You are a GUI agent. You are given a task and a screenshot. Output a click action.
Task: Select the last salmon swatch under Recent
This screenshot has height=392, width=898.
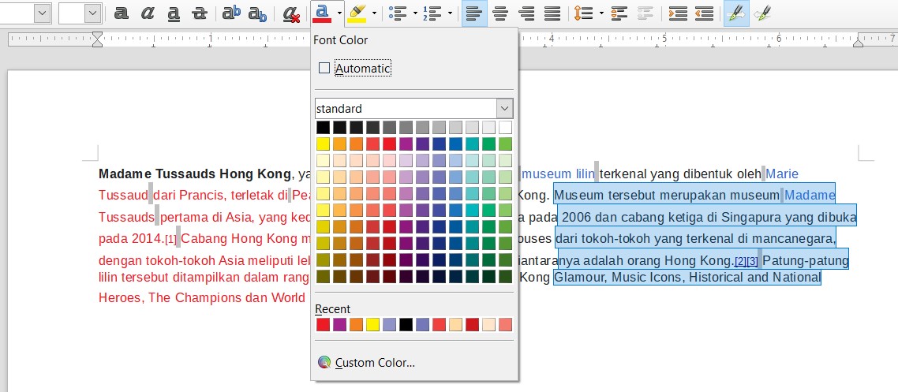(x=505, y=324)
